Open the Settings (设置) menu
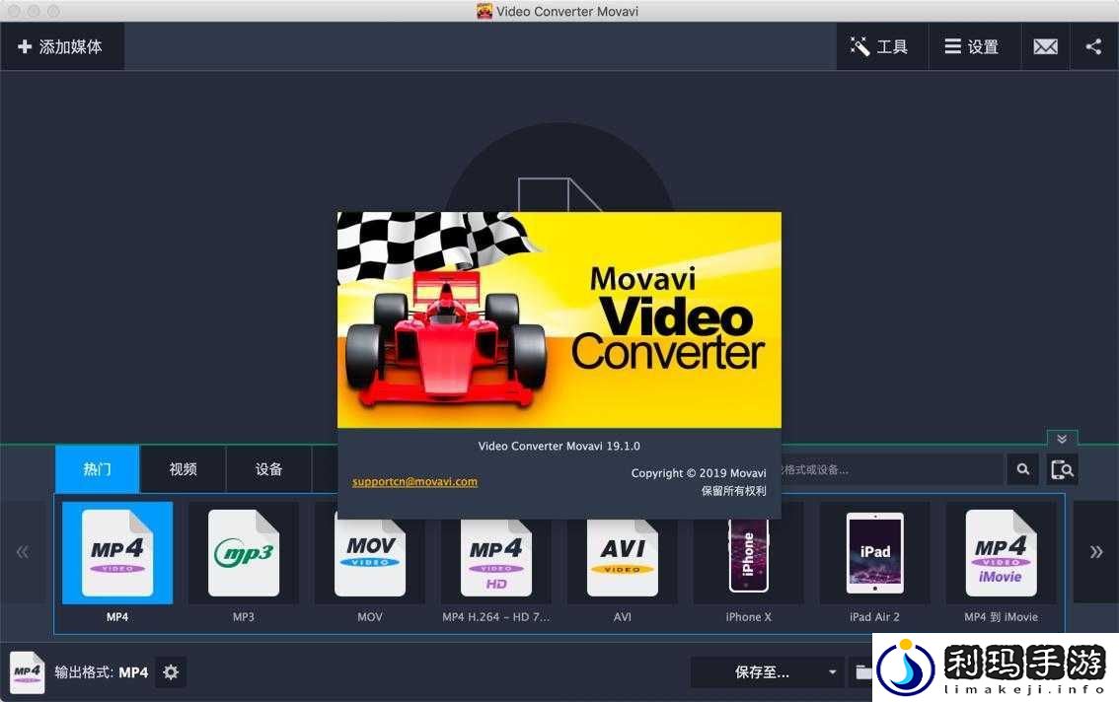 coord(972,46)
